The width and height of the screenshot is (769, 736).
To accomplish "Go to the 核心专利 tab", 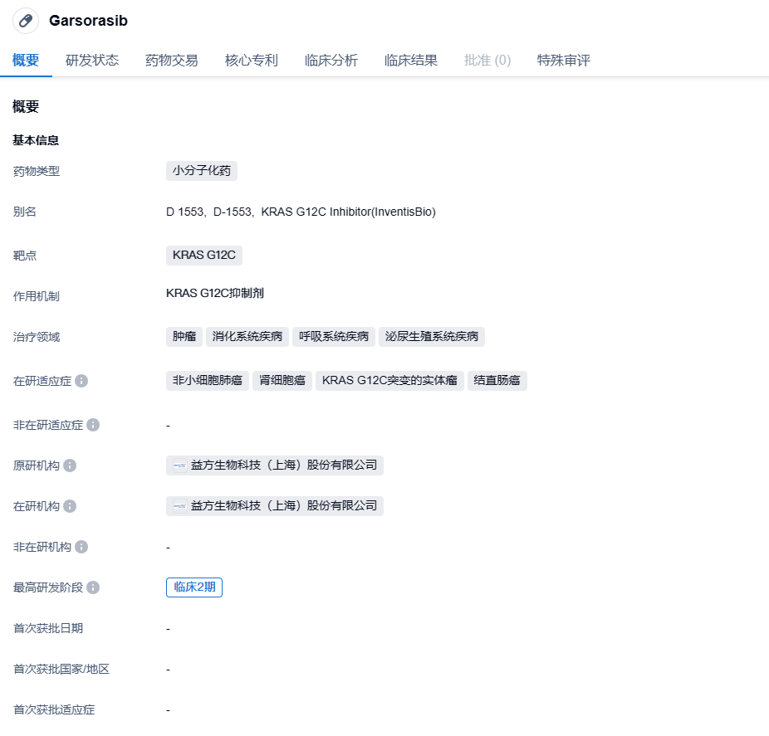I will (252, 61).
